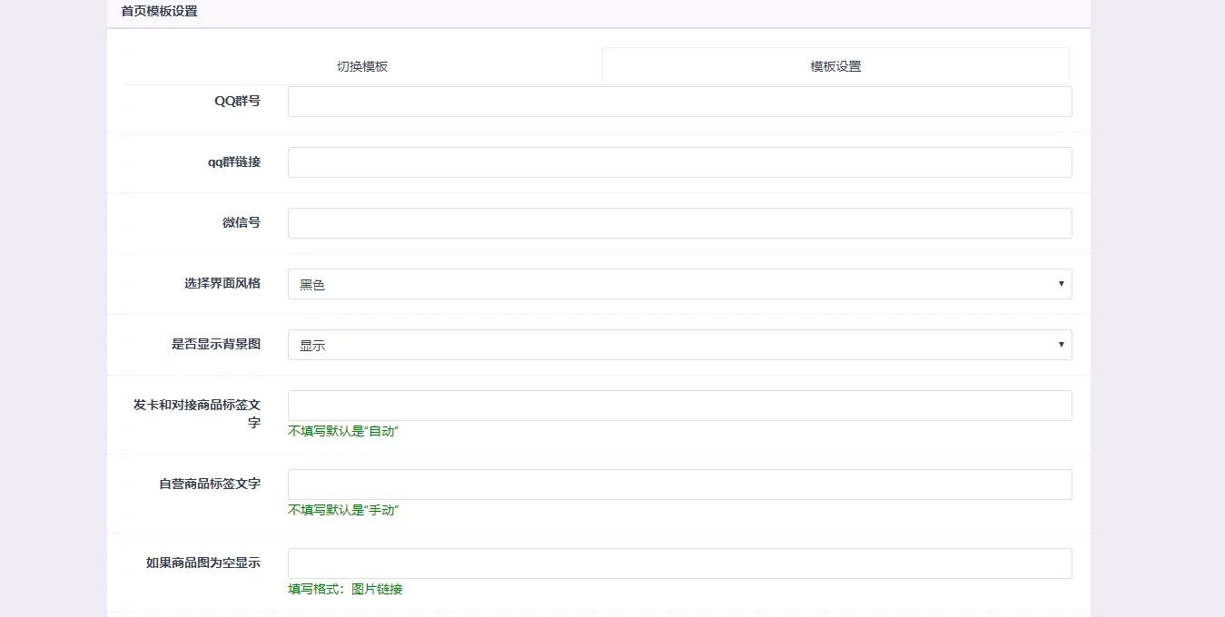This screenshot has height=617, width=1225.
Task: Click the dropdown arrow next to 显示
Action: pyautogui.click(x=1060, y=344)
